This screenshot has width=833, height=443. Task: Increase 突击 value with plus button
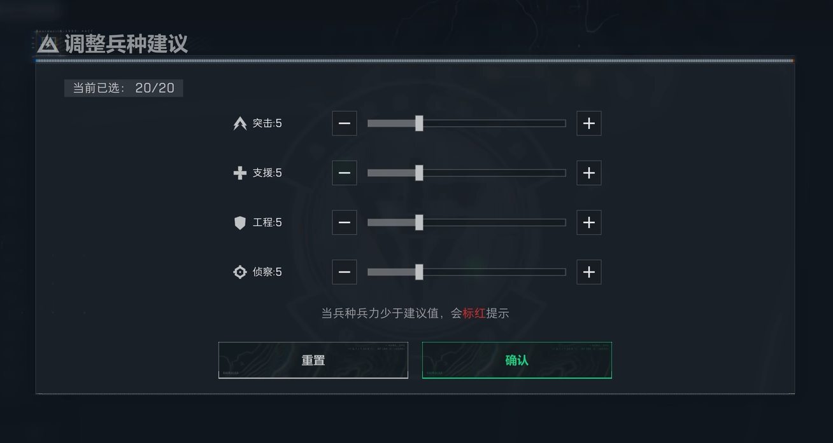tap(589, 123)
